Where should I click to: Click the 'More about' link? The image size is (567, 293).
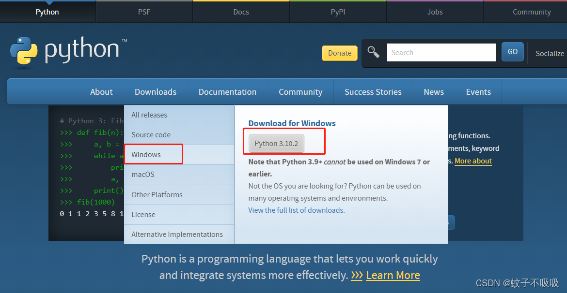pos(473,161)
